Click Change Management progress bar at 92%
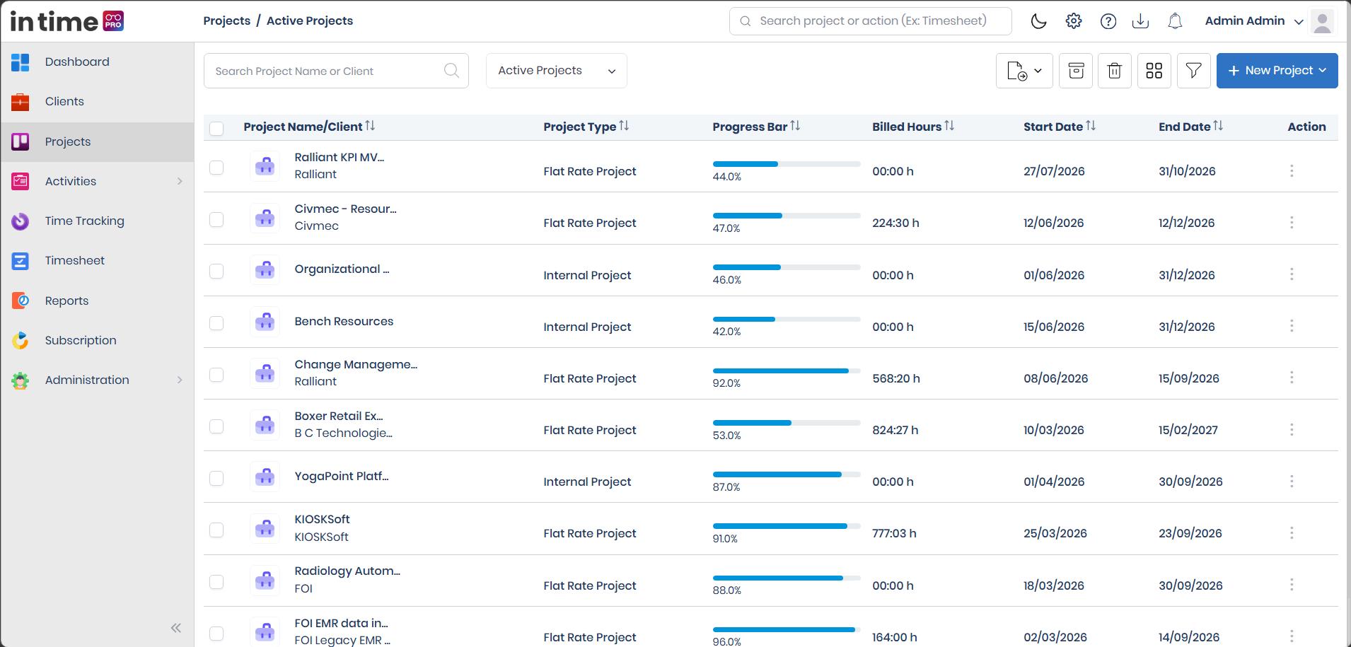This screenshot has width=1351, height=647. [x=787, y=371]
